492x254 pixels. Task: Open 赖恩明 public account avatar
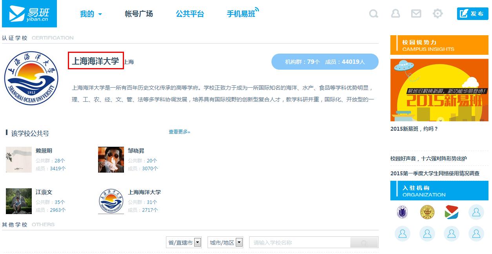[19, 160]
